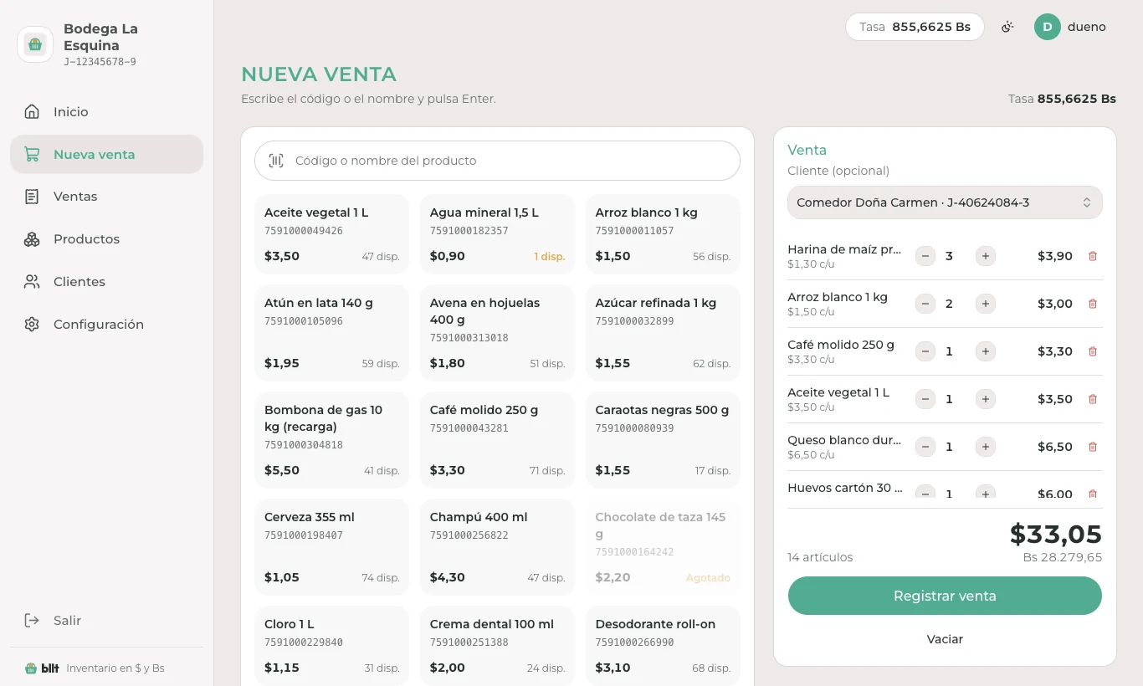1143x686 pixels.
Task: Decrease Harina de maíz quantity
Action: pos(925,256)
